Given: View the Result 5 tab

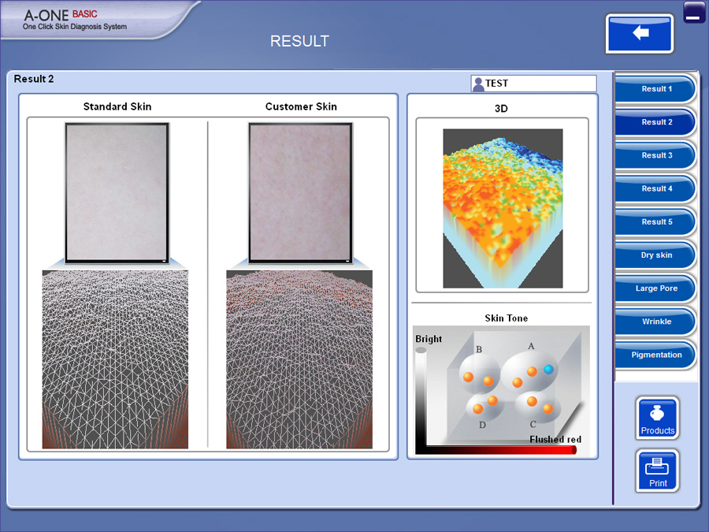Looking at the screenshot, I should (x=655, y=221).
